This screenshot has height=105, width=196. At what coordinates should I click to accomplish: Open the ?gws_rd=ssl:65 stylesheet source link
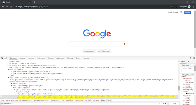(x=188, y=75)
